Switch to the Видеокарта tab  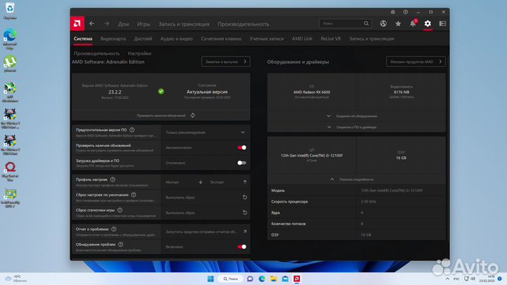(113, 39)
